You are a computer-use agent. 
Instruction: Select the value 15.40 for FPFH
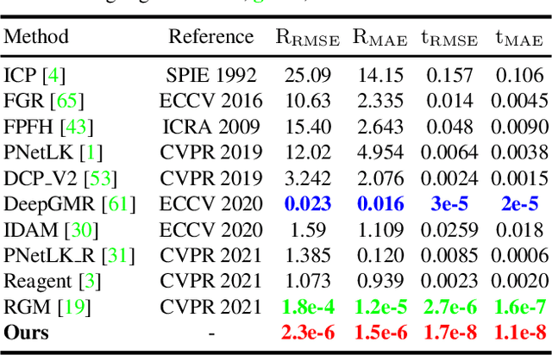(x=308, y=127)
